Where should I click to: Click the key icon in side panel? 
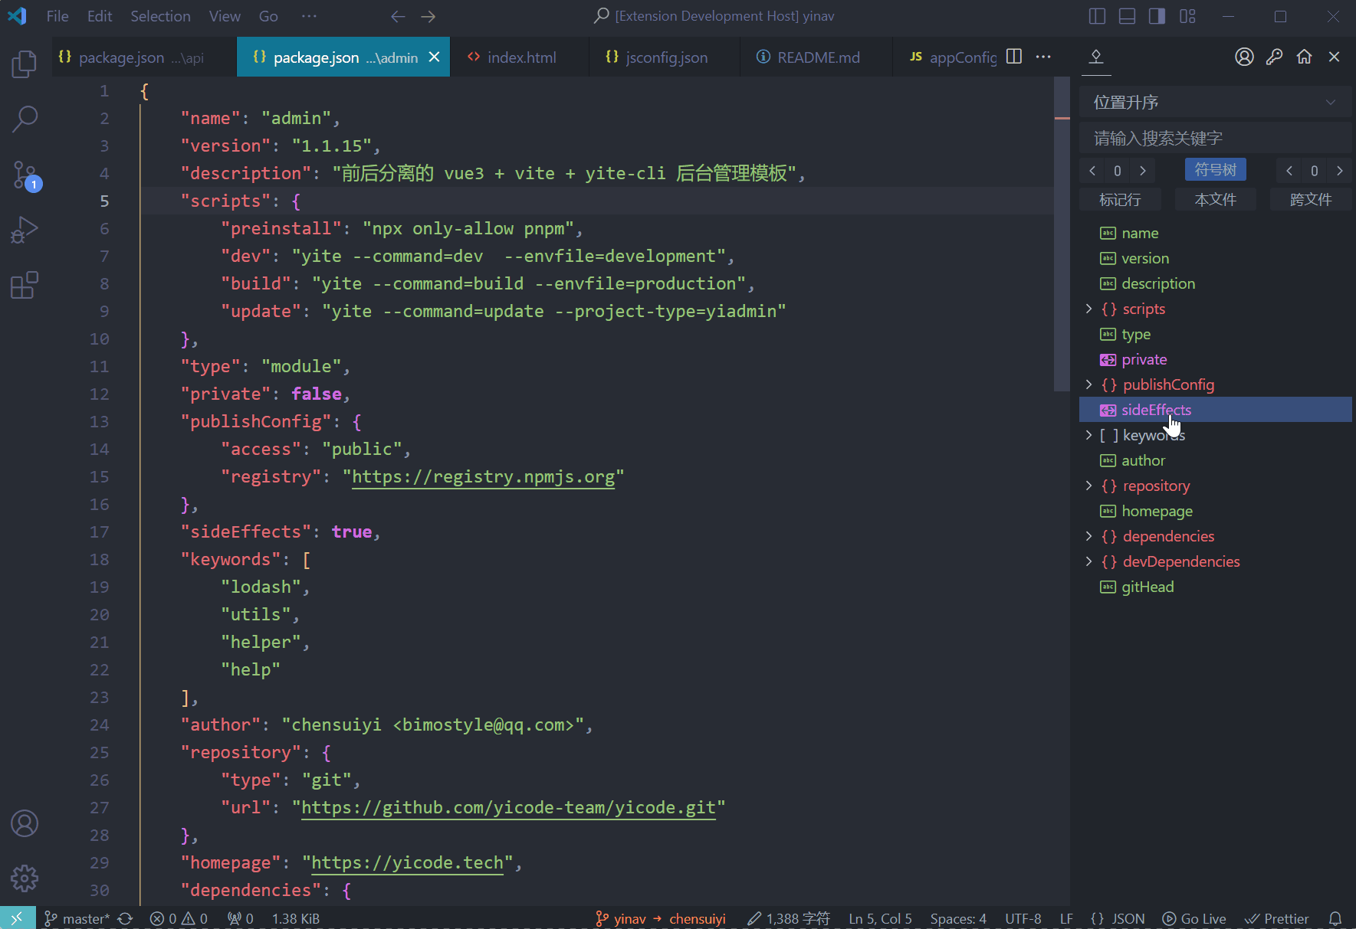(x=1274, y=57)
